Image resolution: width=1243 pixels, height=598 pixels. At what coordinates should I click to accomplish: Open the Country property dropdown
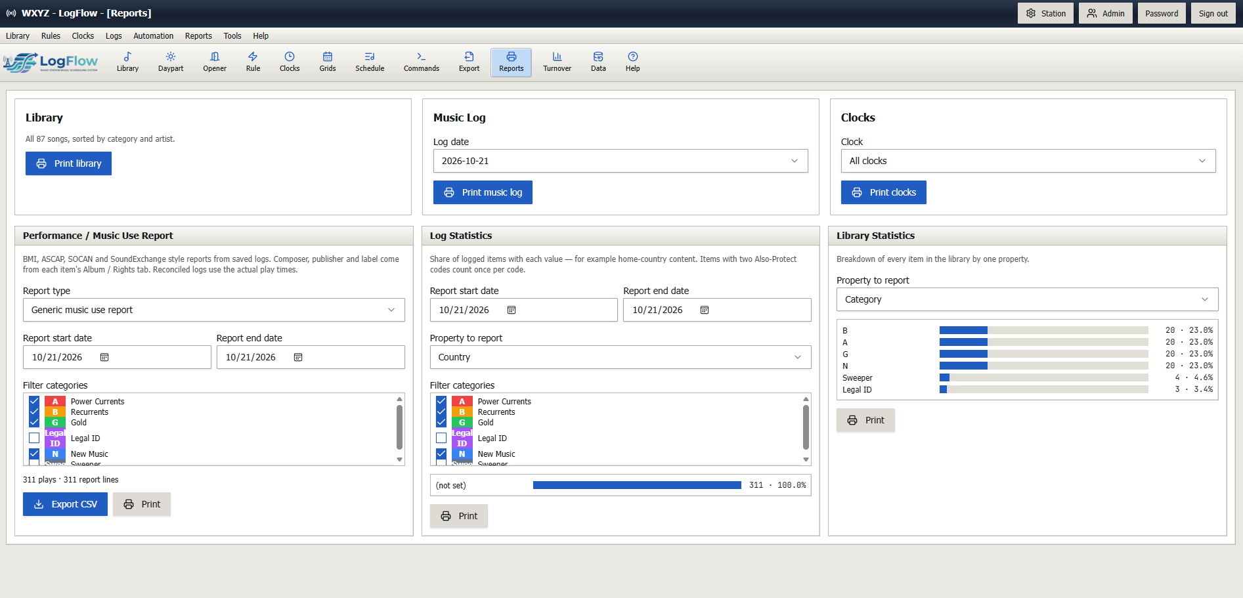click(621, 357)
